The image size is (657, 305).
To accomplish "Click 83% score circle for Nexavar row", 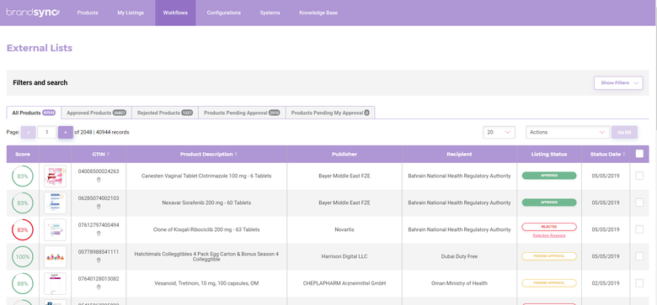I will pyautogui.click(x=23, y=203).
